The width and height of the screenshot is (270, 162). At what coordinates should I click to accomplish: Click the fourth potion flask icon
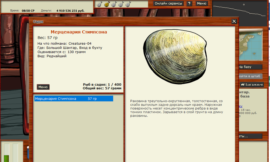click(121, 4)
